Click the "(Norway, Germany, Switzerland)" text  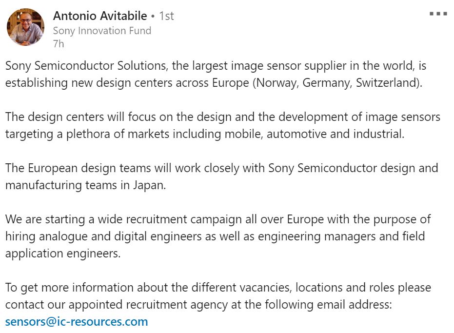pos(336,83)
